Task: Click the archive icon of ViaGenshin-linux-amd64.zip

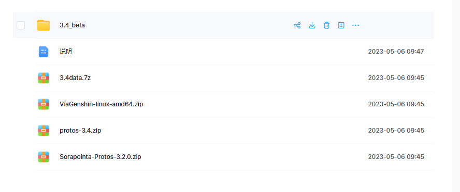Action: click(44, 104)
